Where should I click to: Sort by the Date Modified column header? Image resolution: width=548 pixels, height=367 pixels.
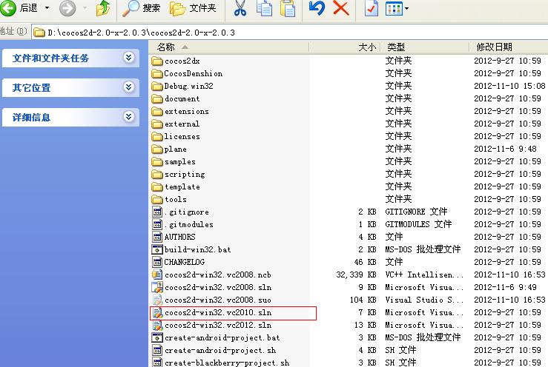coord(509,47)
